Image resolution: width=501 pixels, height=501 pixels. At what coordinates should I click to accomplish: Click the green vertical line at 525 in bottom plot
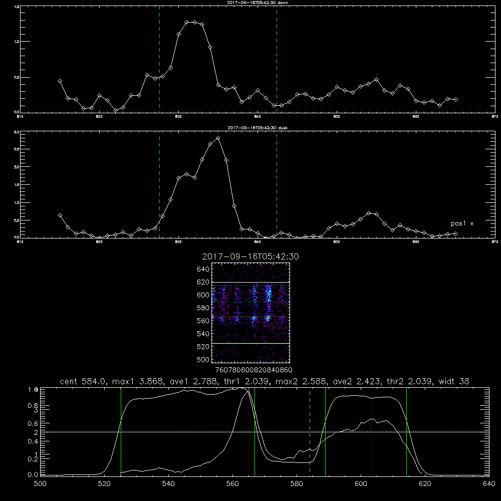coord(121,431)
